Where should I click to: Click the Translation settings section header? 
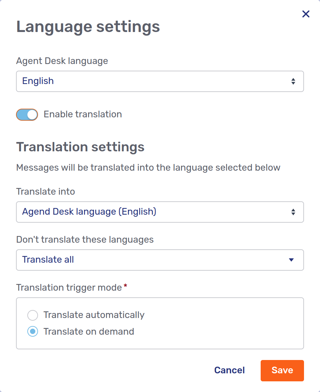click(x=80, y=147)
